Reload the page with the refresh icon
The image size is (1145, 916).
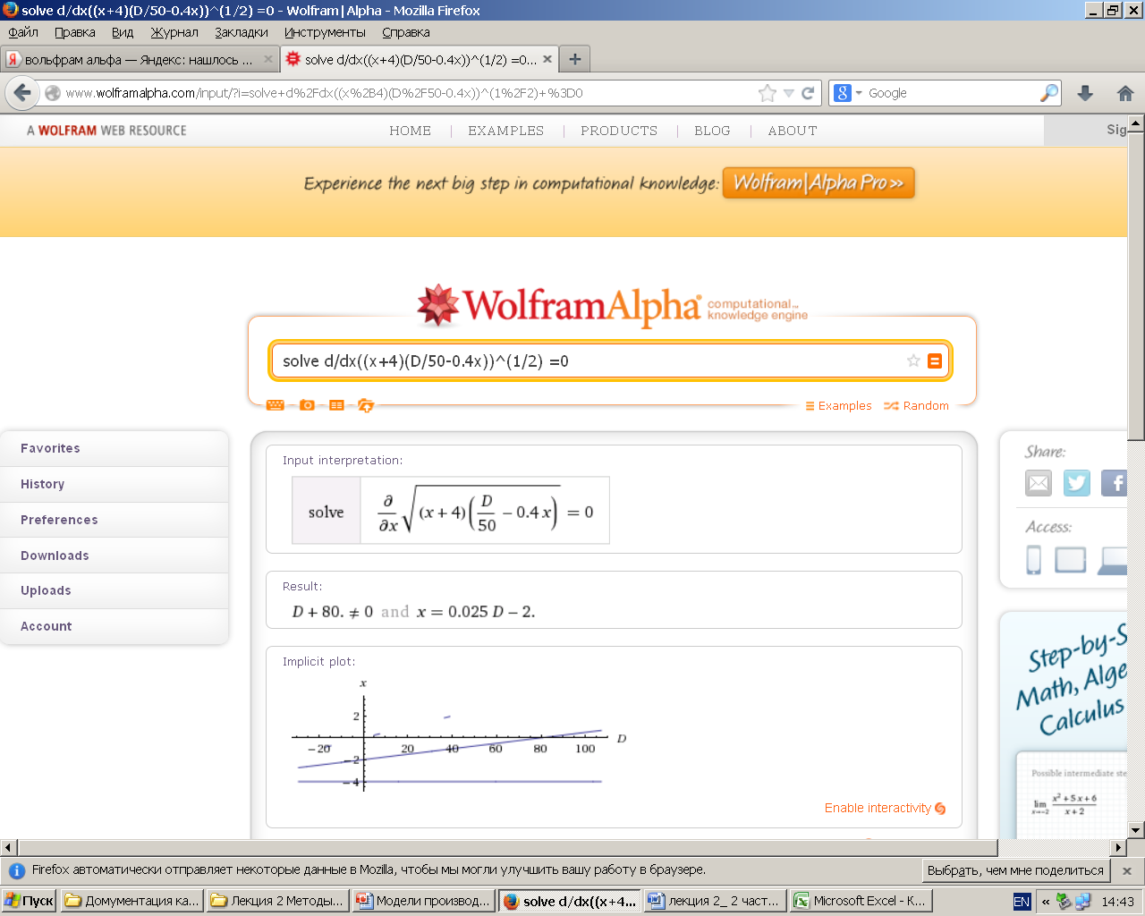[x=808, y=93]
